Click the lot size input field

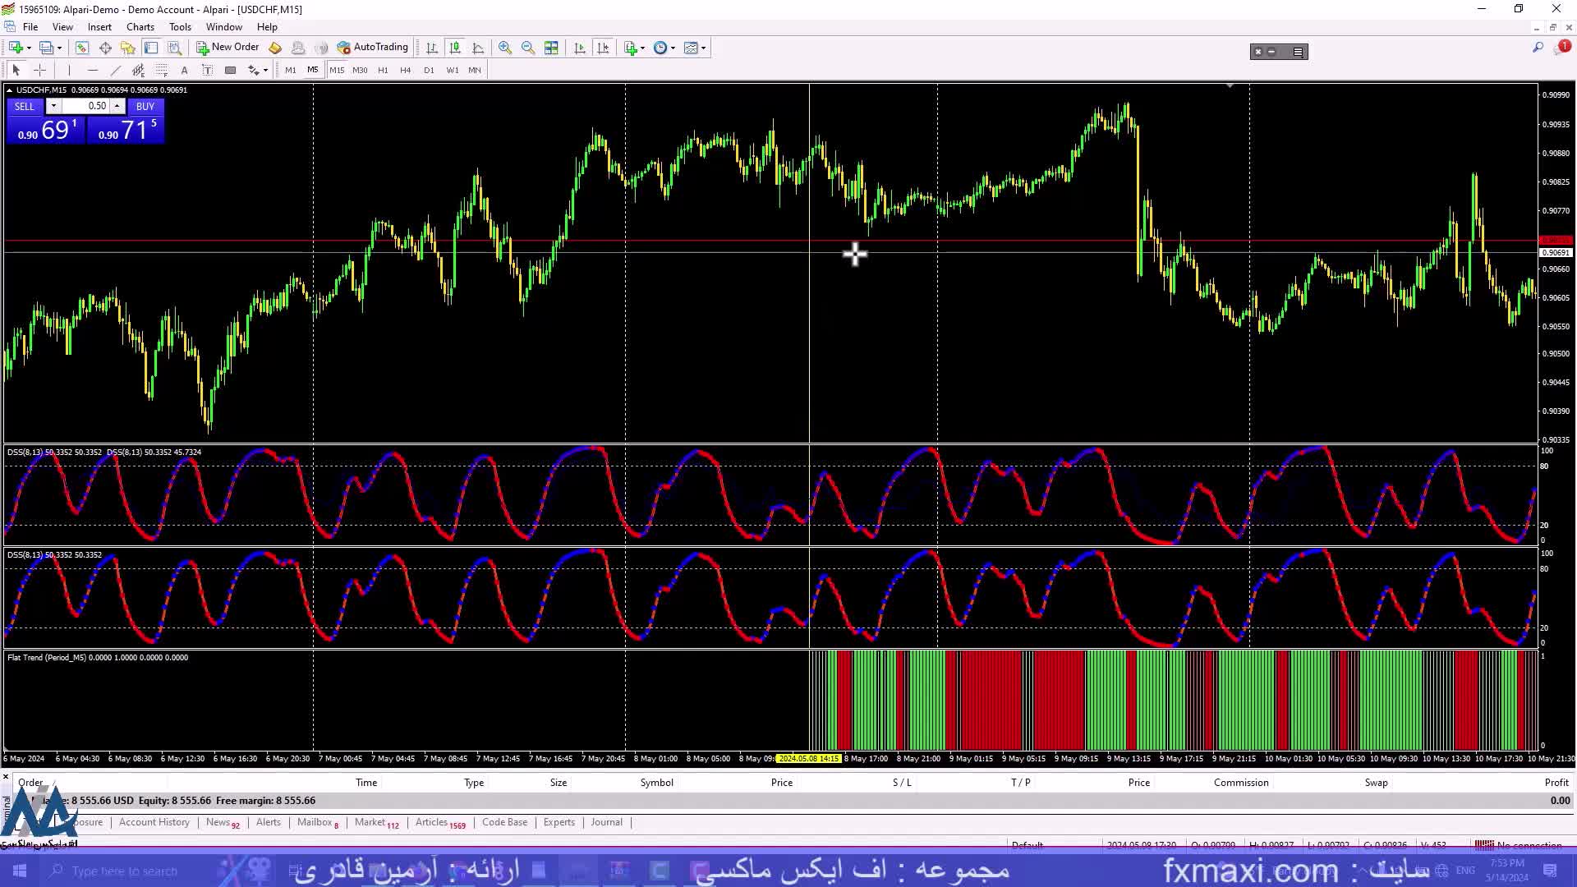(x=86, y=106)
